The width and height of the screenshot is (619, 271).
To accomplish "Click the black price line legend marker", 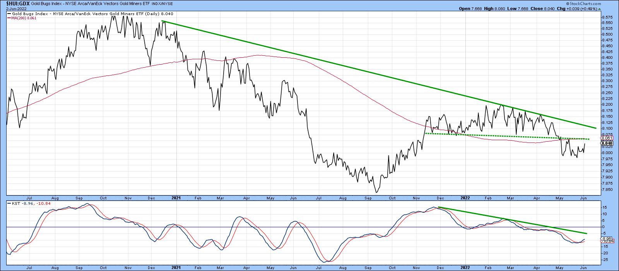I will tap(9, 14).
